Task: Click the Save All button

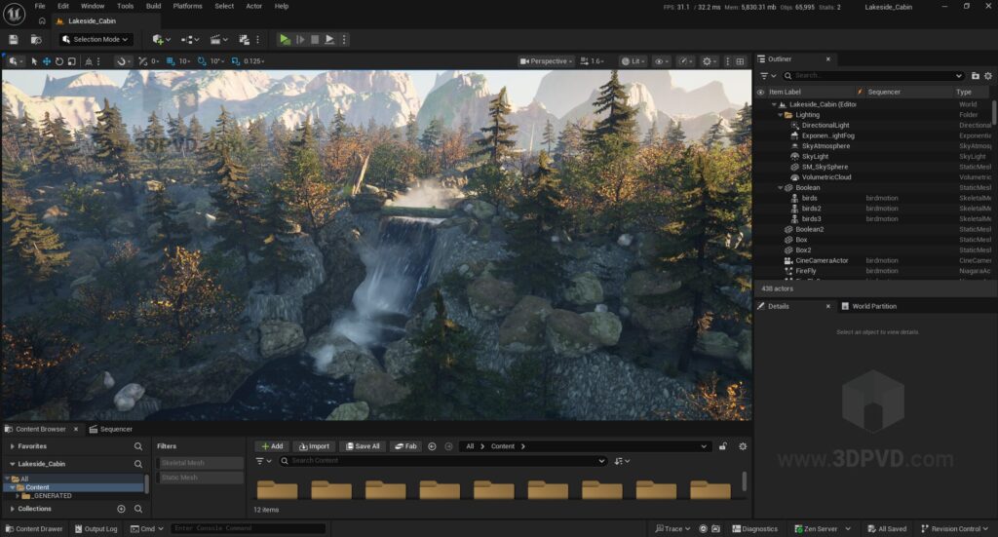Action: 363,446
